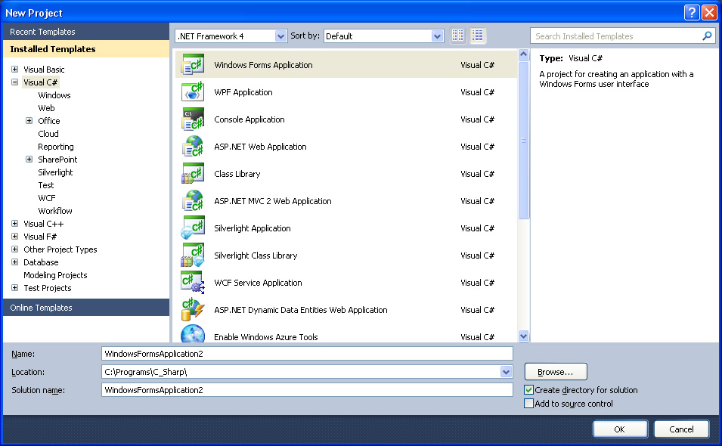Enable Add to source control
This screenshot has width=722, height=446.
coord(528,404)
